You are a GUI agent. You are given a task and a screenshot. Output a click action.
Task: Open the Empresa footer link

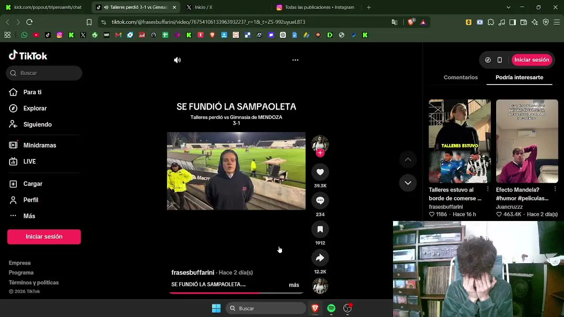[x=20, y=263]
